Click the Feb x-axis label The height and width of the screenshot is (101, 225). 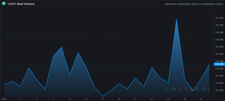[4, 99]
